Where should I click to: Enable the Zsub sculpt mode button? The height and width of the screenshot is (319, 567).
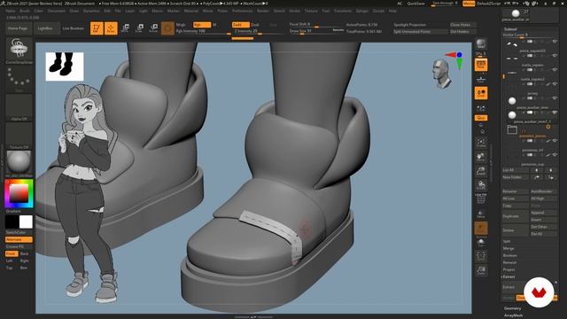(255, 25)
